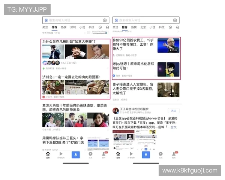225x180 pixels.
Task: Click the headphone icon in left phone tabs
Action: (x=108, y=27)
